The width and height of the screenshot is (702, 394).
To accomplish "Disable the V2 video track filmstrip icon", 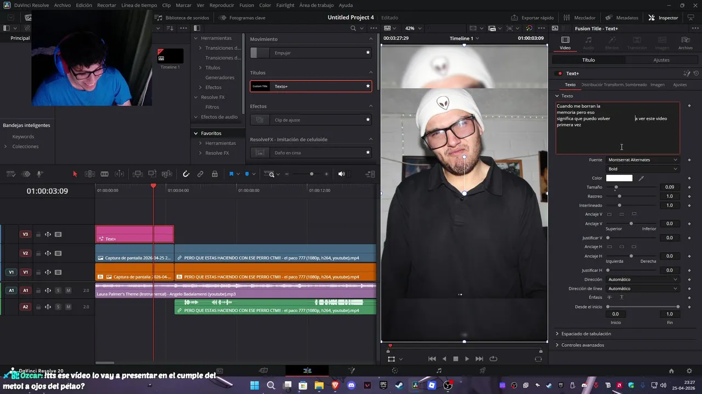I will tap(58, 253).
